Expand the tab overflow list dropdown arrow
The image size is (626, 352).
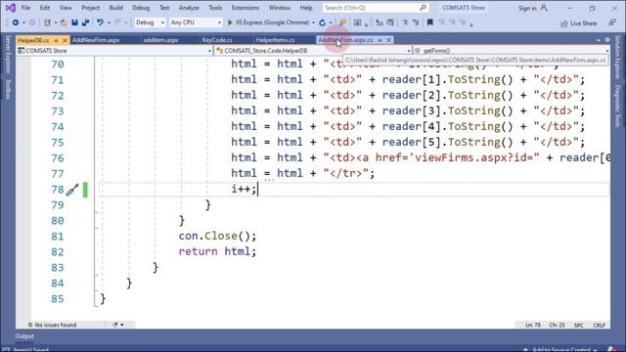coord(599,40)
